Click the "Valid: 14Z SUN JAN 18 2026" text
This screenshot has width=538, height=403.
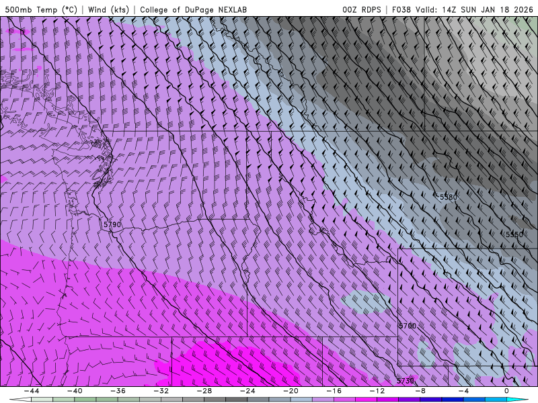(x=474, y=9)
